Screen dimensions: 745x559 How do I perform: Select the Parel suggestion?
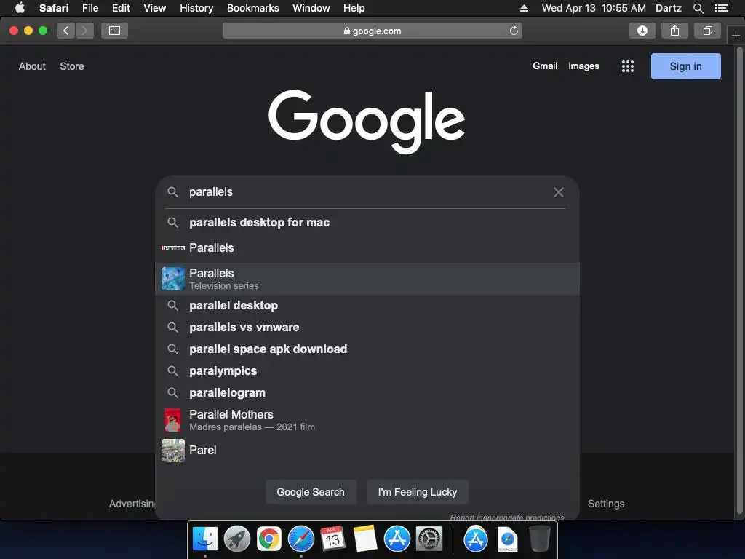click(x=367, y=450)
